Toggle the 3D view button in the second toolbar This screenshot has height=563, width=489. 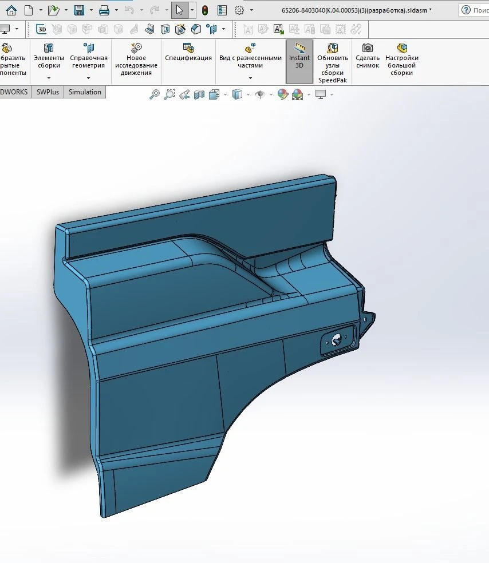(42, 29)
